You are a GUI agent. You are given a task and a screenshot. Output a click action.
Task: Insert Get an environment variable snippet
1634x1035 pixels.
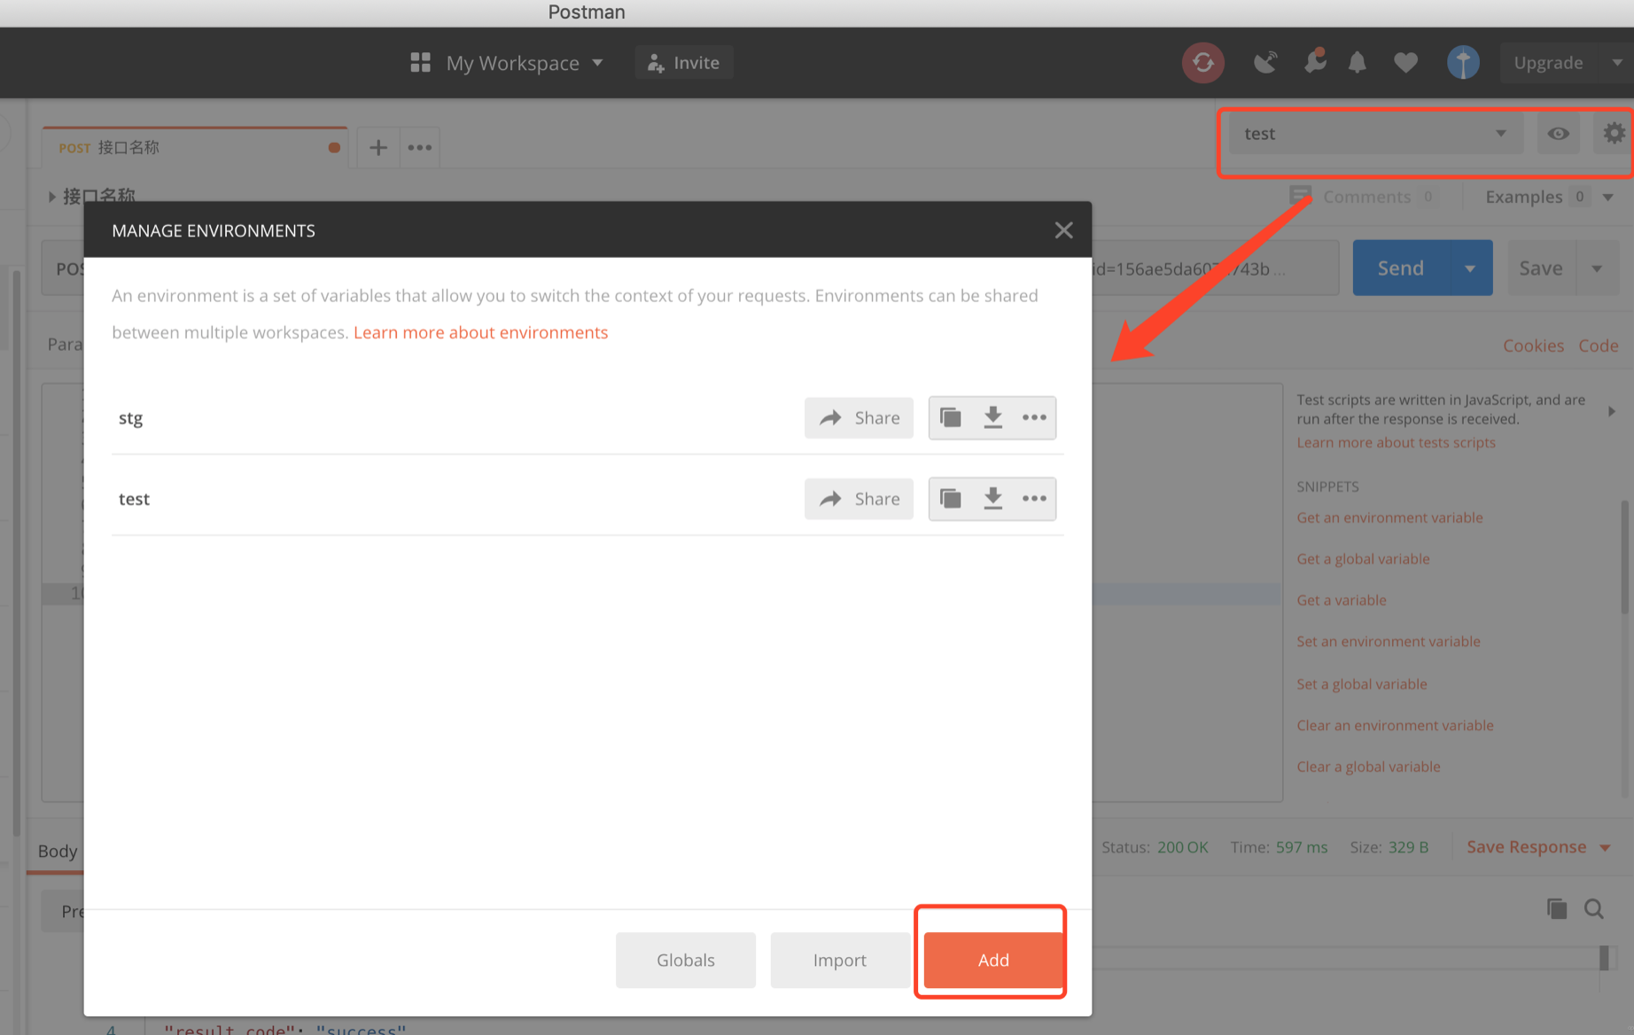pos(1389,517)
